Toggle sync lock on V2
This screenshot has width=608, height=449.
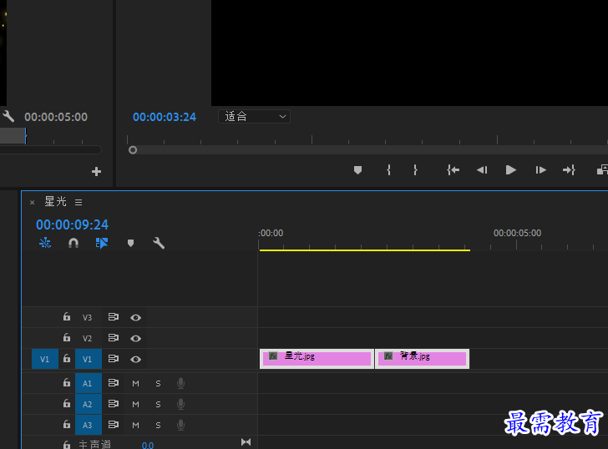coord(114,338)
